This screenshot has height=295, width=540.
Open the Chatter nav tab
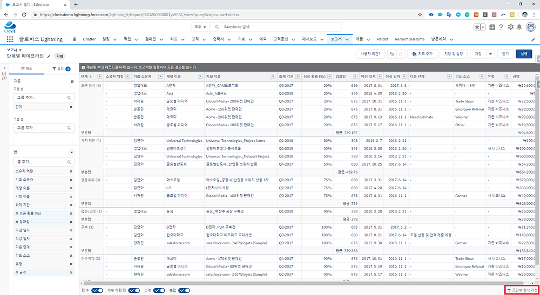click(x=89, y=39)
